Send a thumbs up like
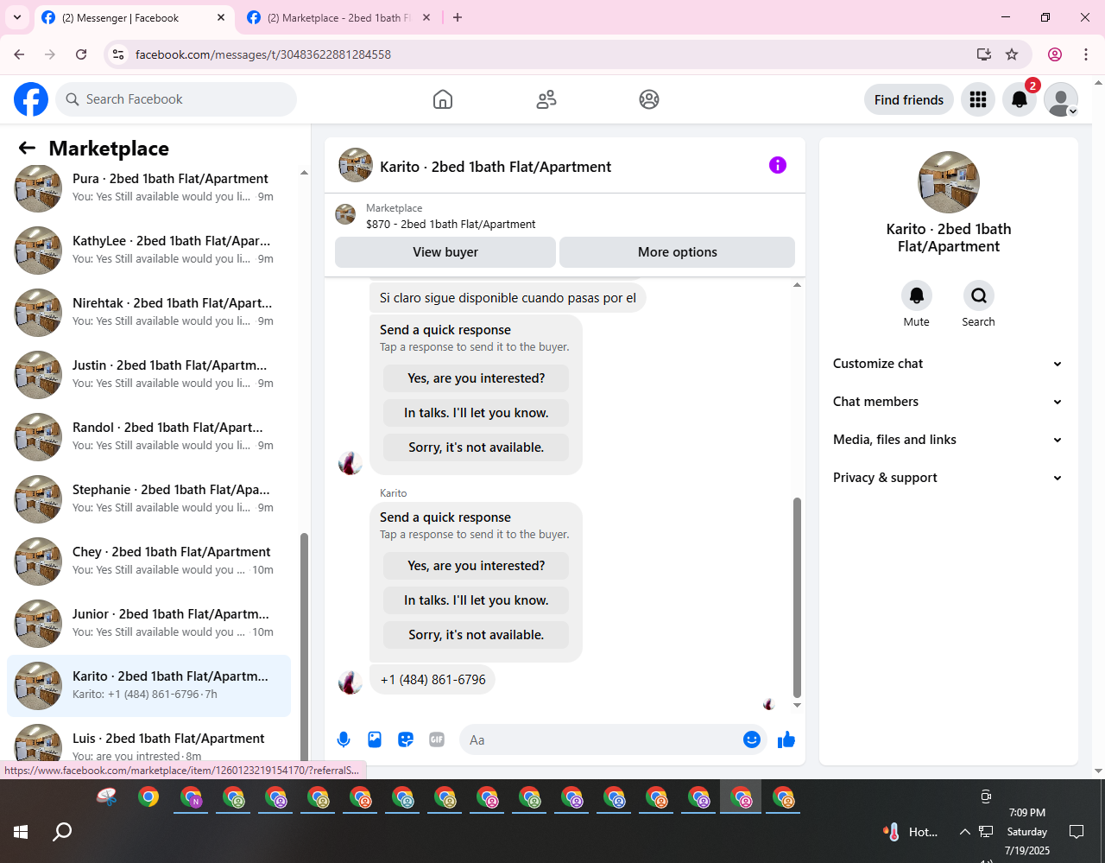The width and height of the screenshot is (1105, 863). 786,739
